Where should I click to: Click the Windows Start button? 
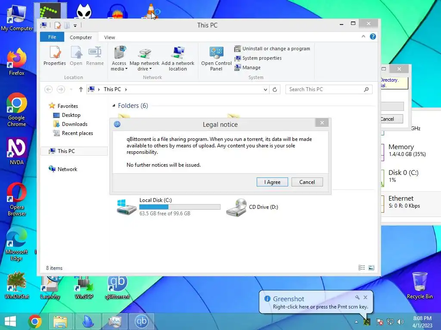[10, 321]
